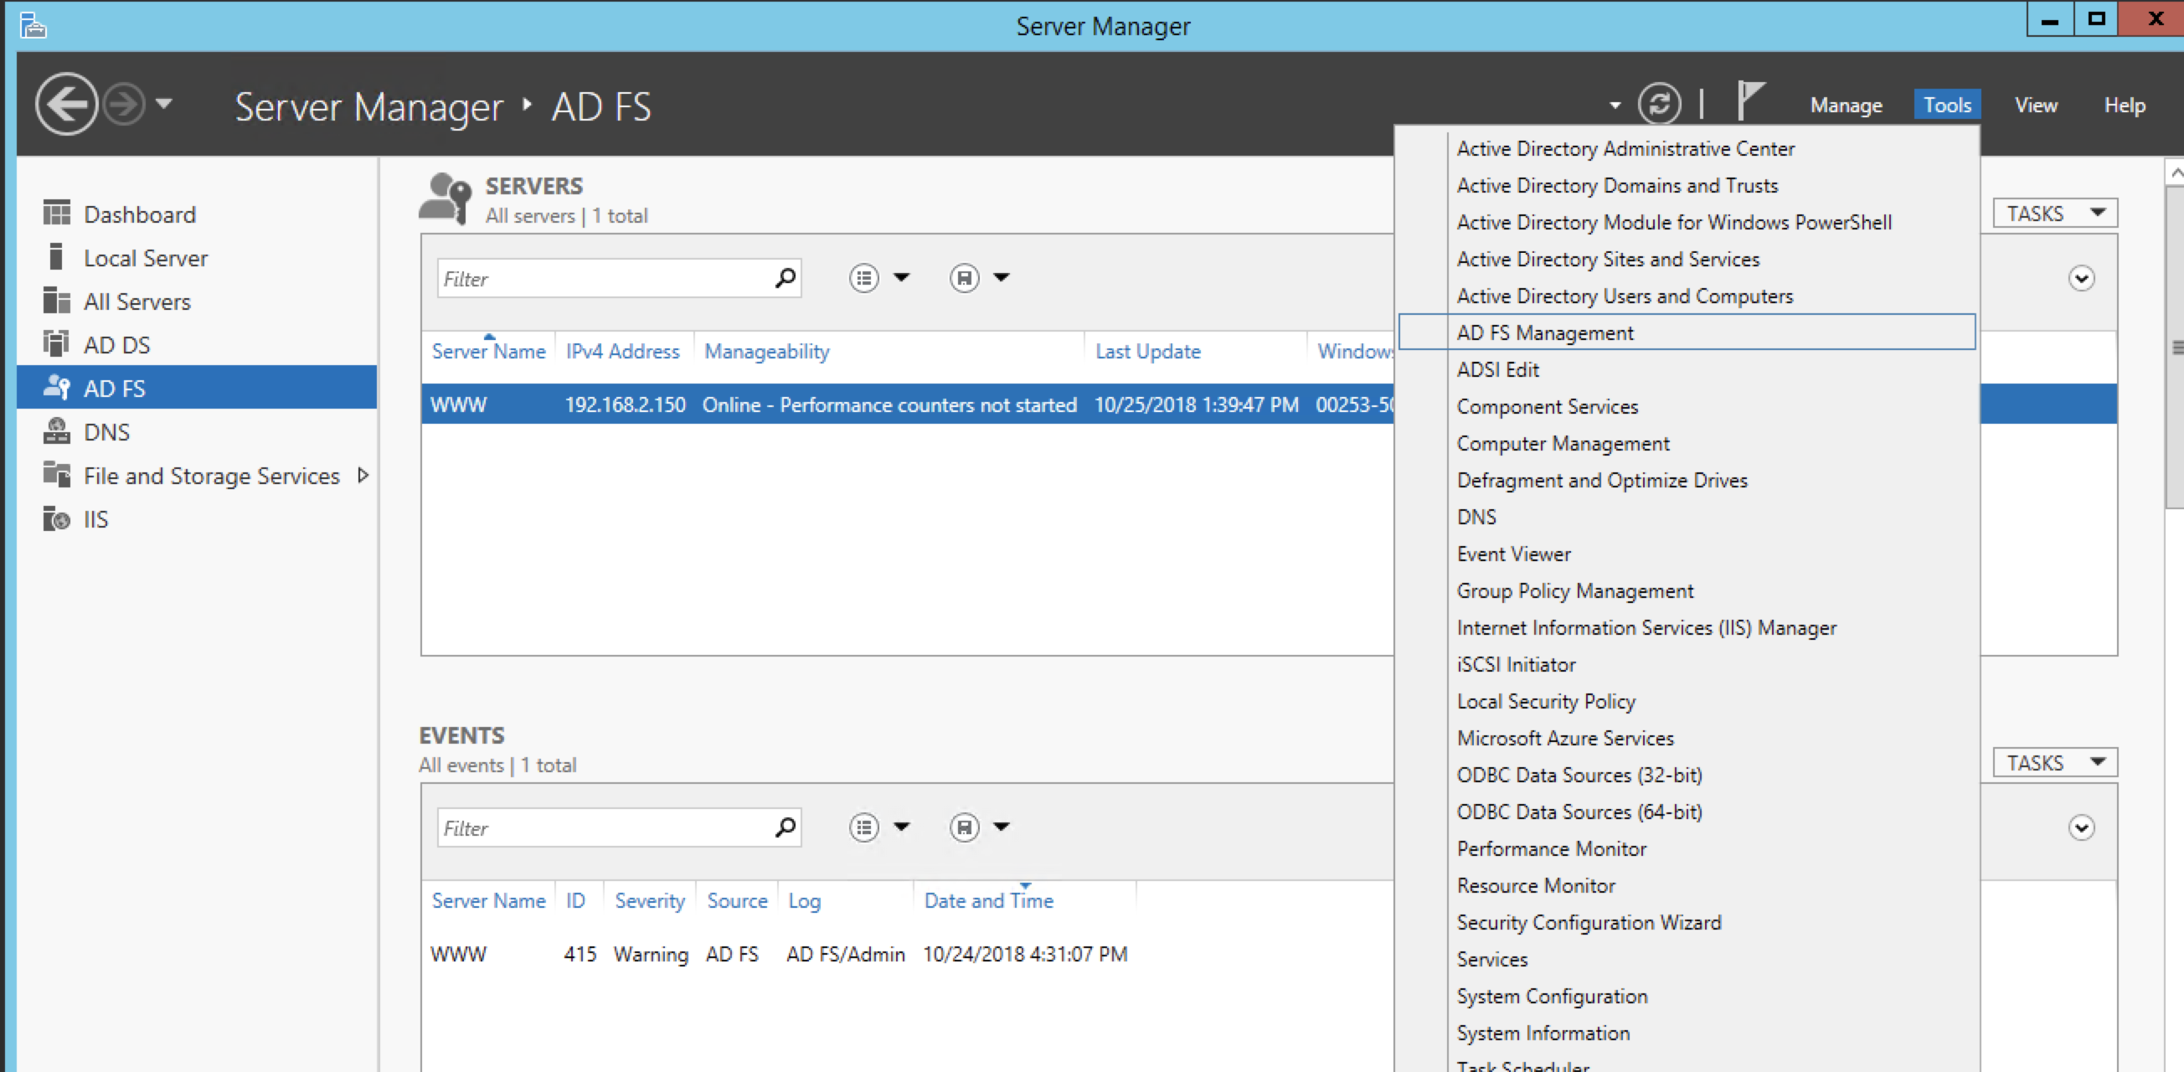The height and width of the screenshot is (1072, 2184).
Task: Go back with the Back arrow button
Action: coord(66,105)
